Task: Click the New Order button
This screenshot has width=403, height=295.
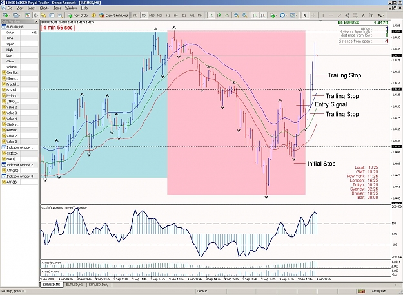Action: pos(78,15)
